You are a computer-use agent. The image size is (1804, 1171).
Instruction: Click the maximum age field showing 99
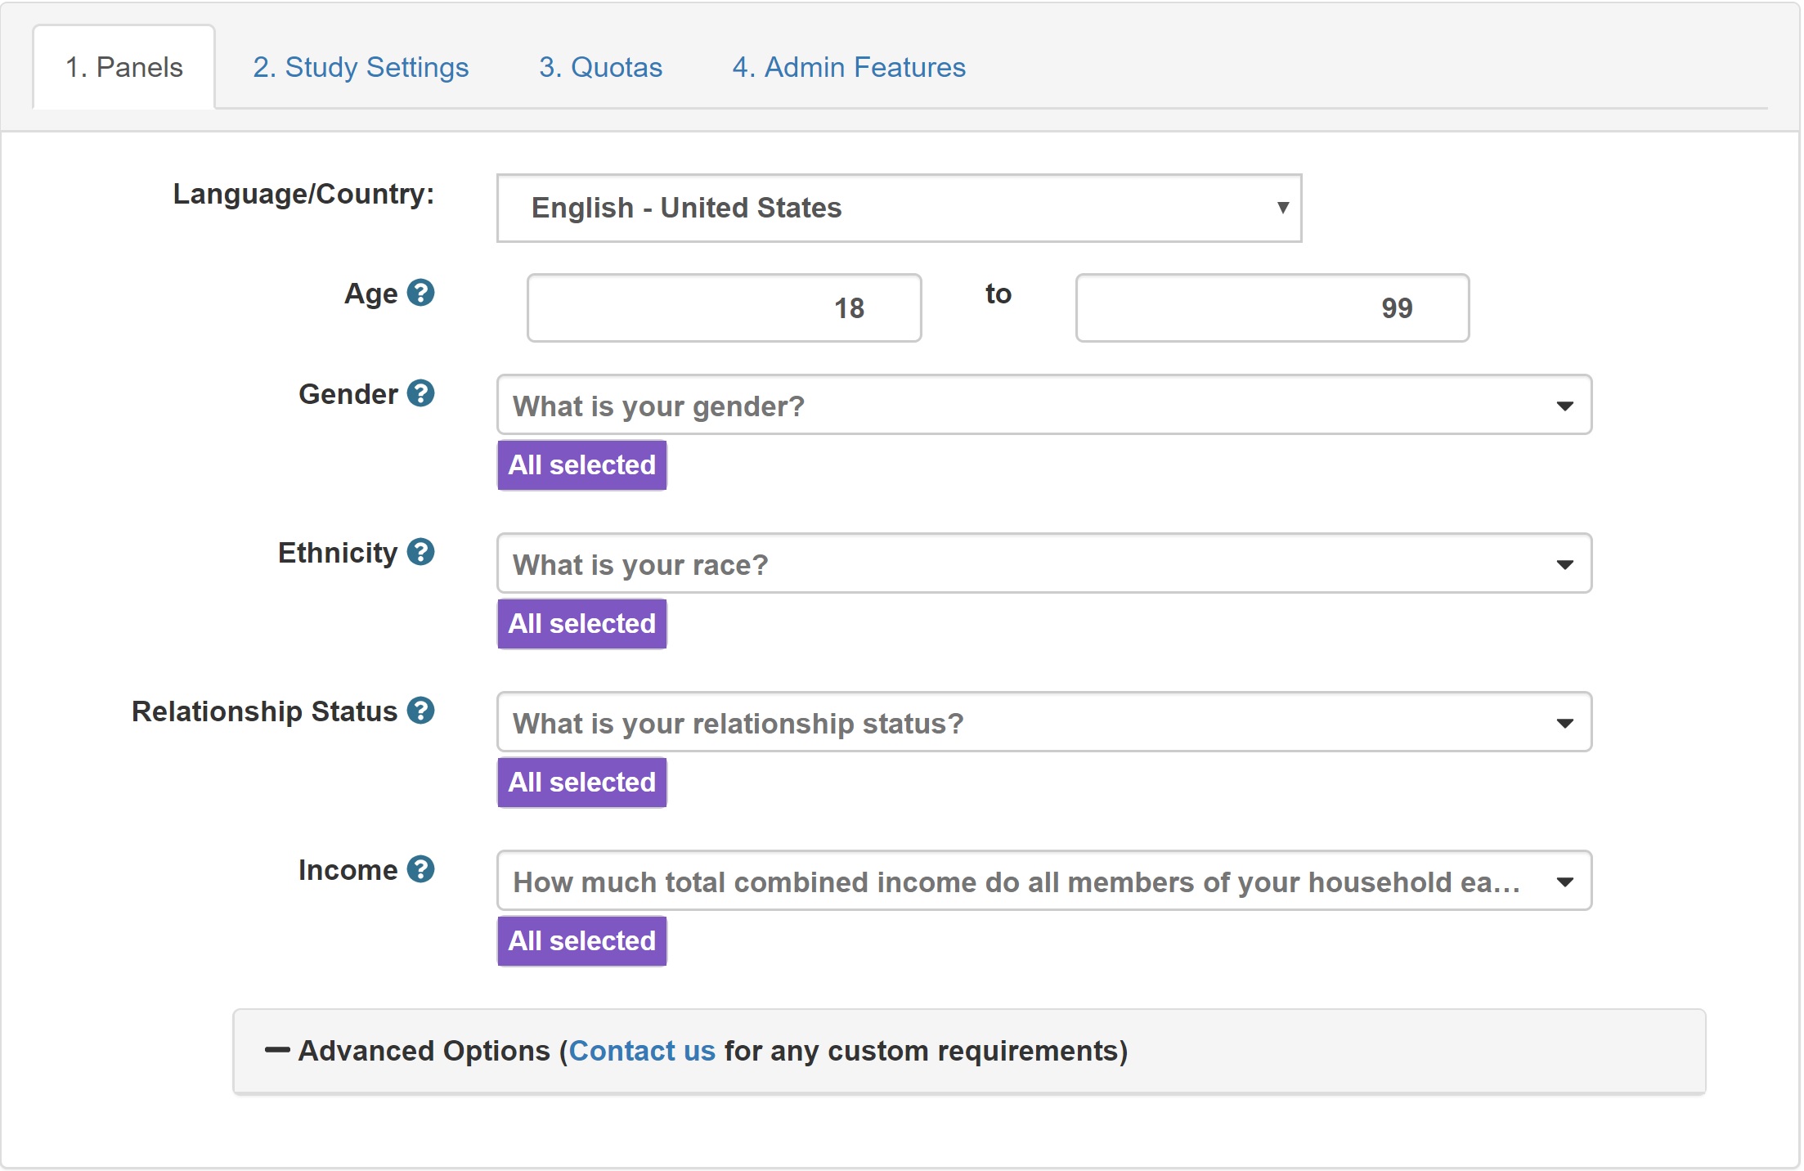(x=1272, y=307)
